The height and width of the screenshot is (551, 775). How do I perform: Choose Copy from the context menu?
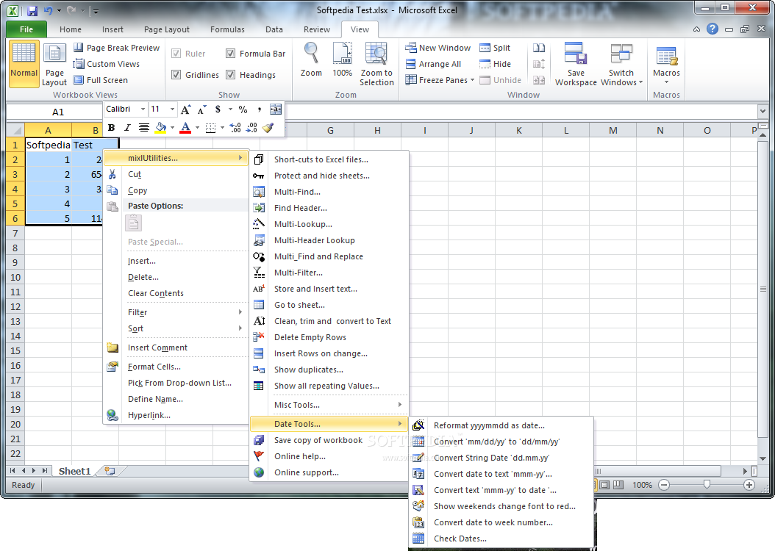click(x=176, y=190)
